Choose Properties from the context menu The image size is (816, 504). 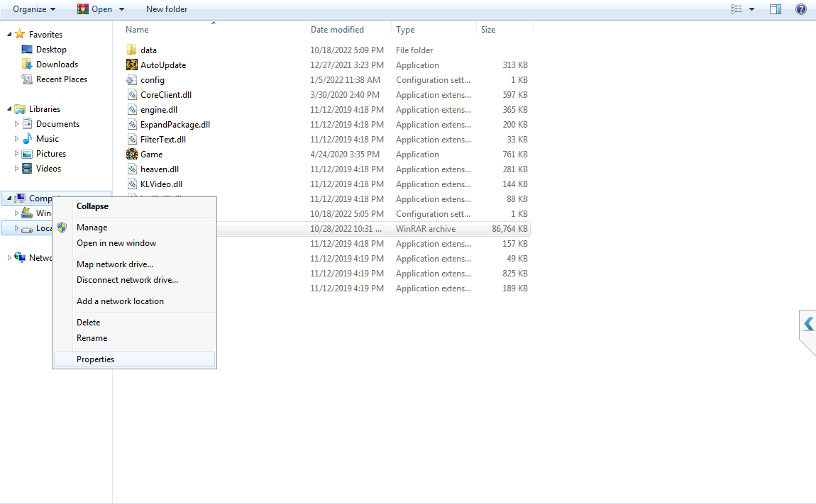coord(95,359)
